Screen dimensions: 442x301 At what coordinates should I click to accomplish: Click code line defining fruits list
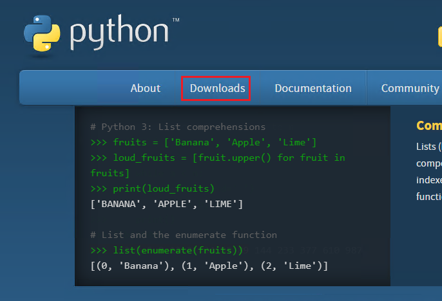[x=203, y=142]
